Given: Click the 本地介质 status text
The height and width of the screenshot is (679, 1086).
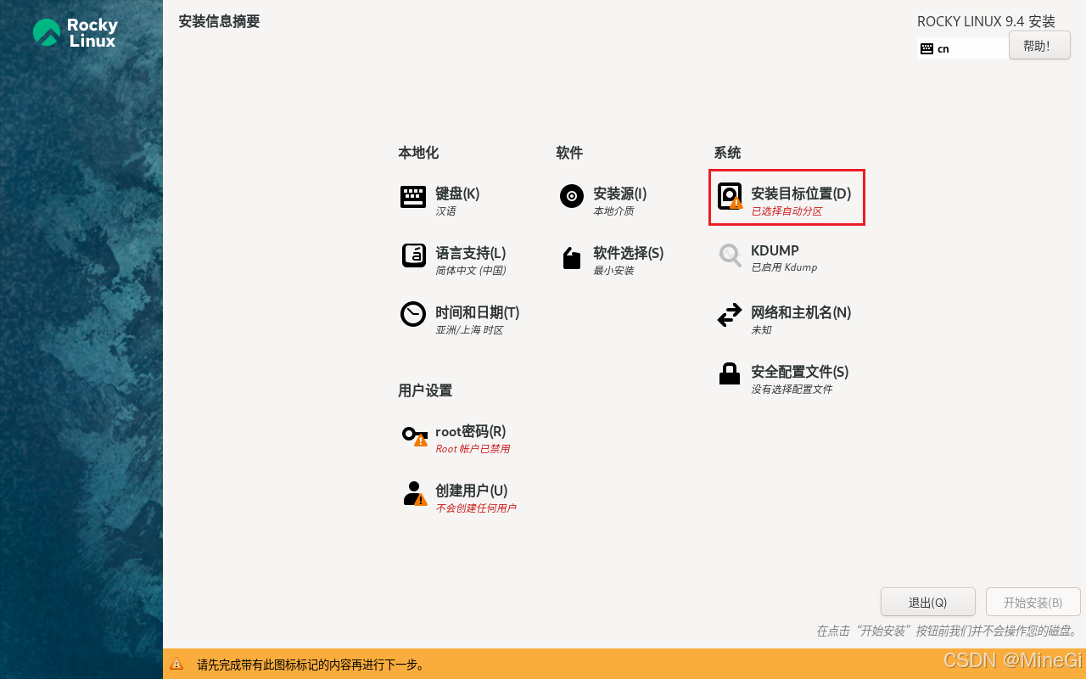Looking at the screenshot, I should (x=613, y=211).
